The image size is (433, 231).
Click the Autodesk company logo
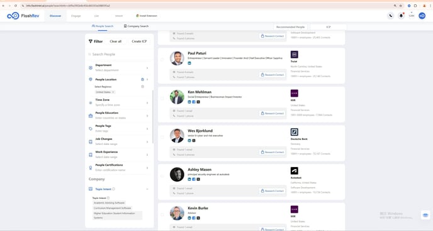(x=295, y=171)
